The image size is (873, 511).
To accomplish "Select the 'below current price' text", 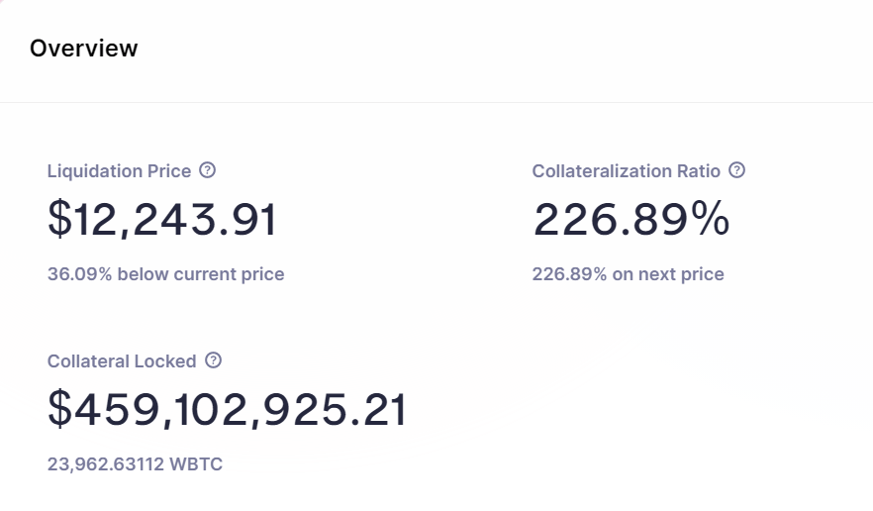I will tap(201, 274).
